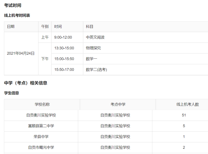Image resolution: width=208 pixels, height=154 pixels.
Task: Click the 日期 column header
Action: (x=11, y=27)
